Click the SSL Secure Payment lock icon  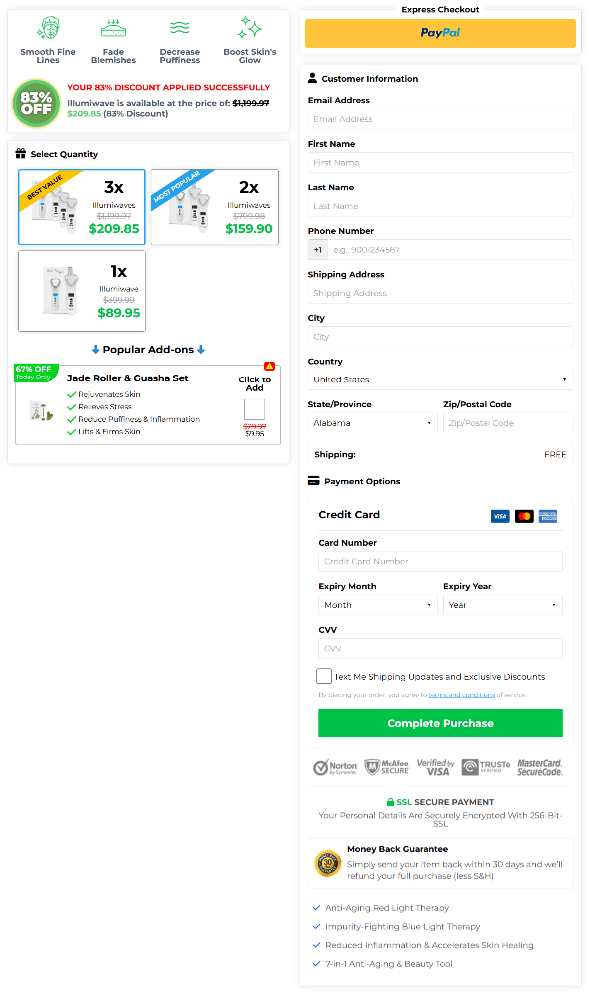(x=390, y=802)
